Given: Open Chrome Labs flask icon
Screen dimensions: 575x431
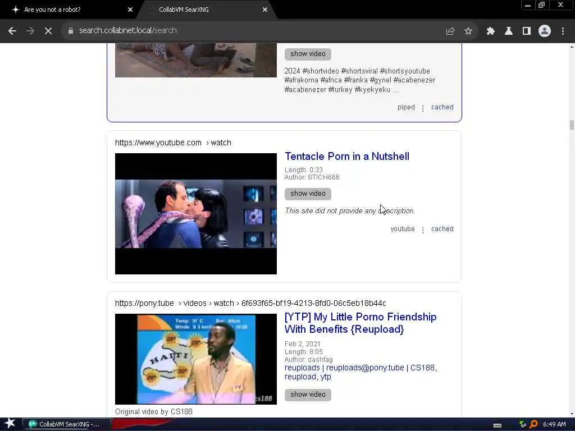Looking at the screenshot, I should 509,31.
